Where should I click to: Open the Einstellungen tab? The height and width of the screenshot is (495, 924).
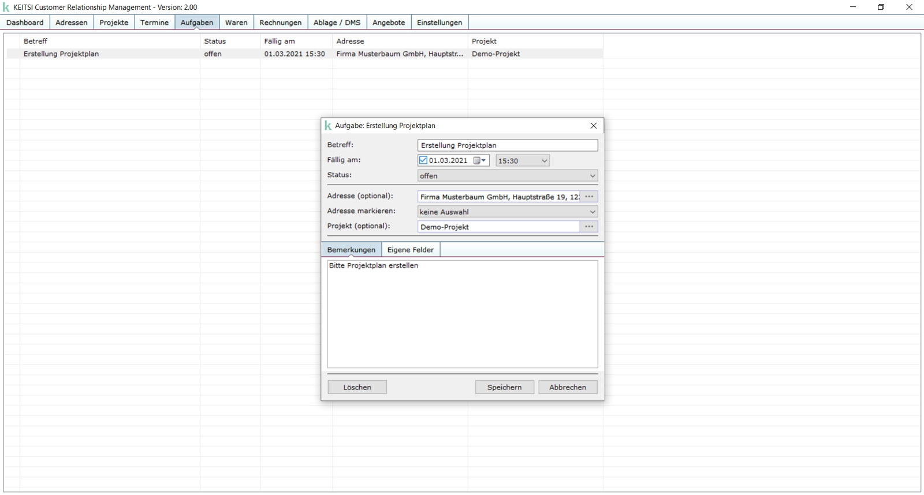(439, 22)
